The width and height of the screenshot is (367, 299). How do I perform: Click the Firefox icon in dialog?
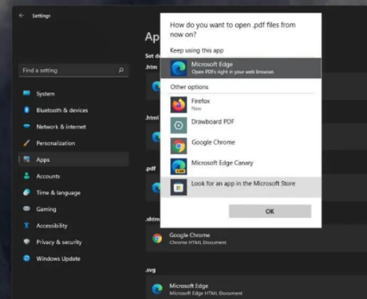click(x=179, y=104)
